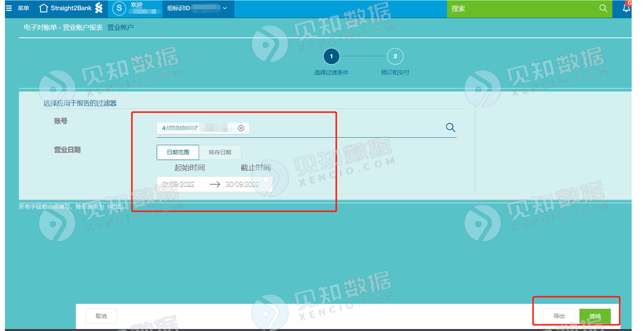Open the hamburger menu icon
Image resolution: width=643 pixels, height=331 pixels.
click(9, 8)
